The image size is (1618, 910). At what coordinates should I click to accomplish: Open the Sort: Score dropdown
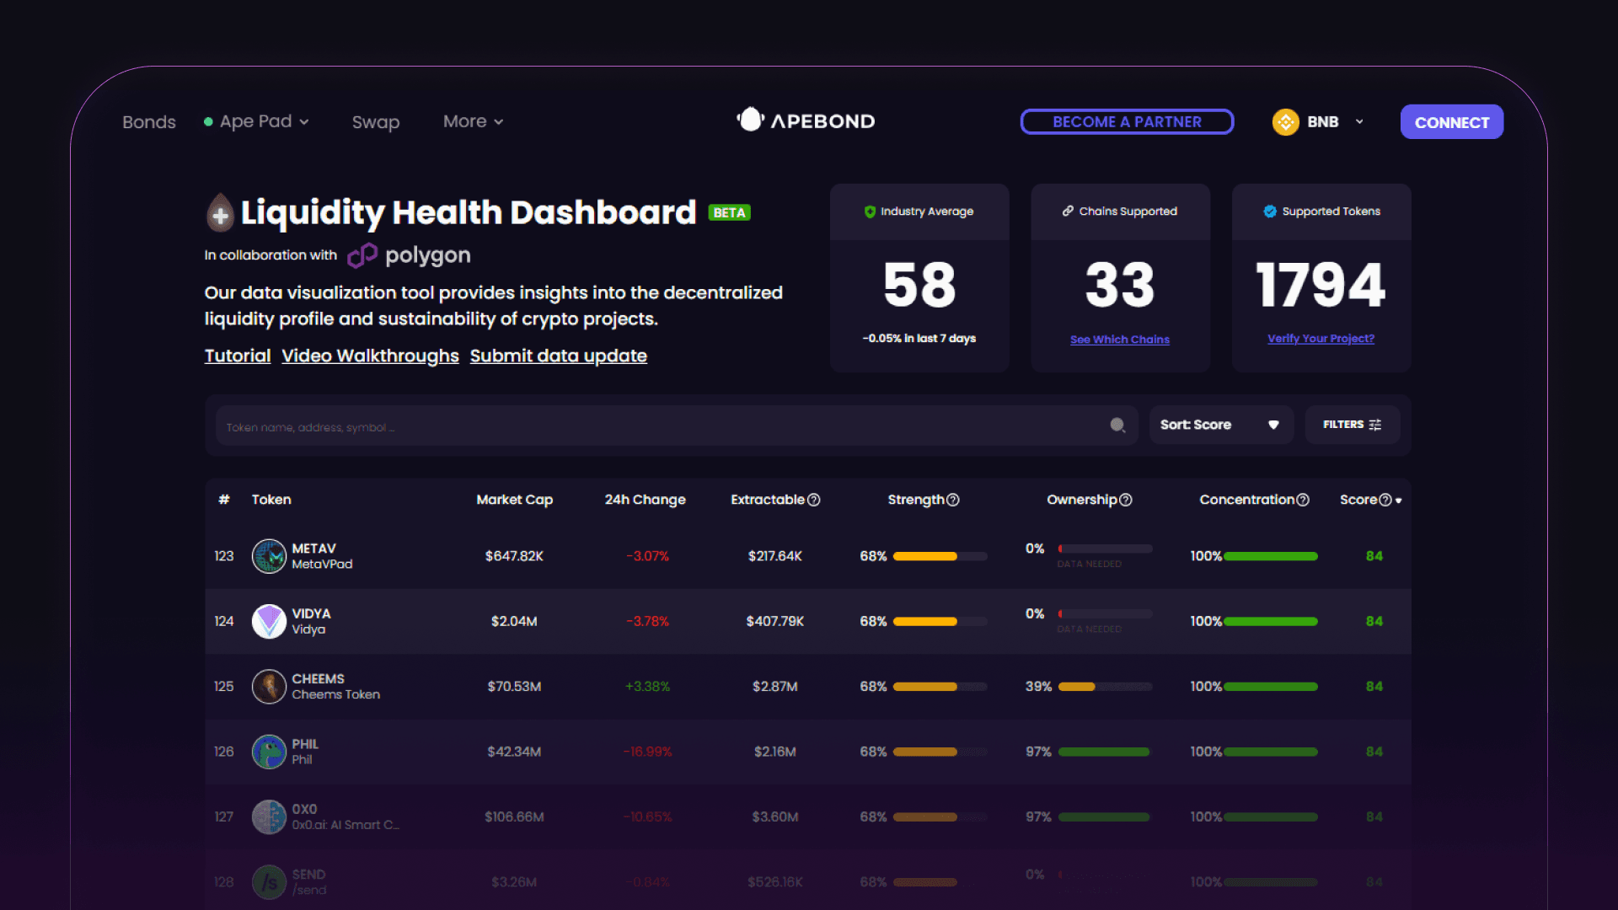click(x=1220, y=425)
